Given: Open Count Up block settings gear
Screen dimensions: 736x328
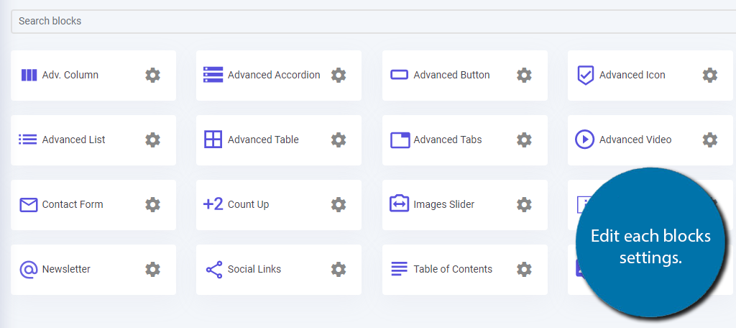Looking at the screenshot, I should (339, 204).
